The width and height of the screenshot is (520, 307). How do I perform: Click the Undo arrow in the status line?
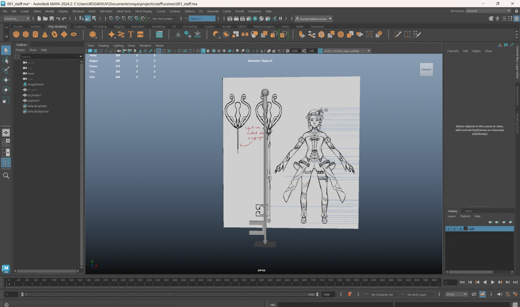tap(58, 19)
